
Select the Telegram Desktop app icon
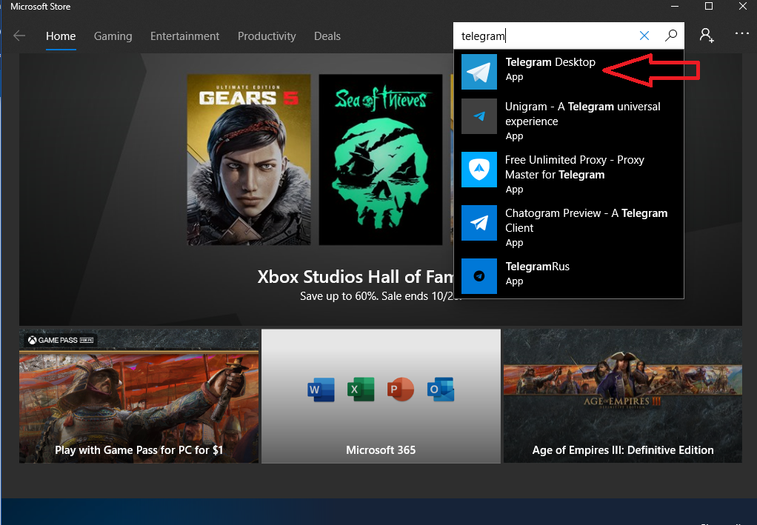click(x=479, y=72)
